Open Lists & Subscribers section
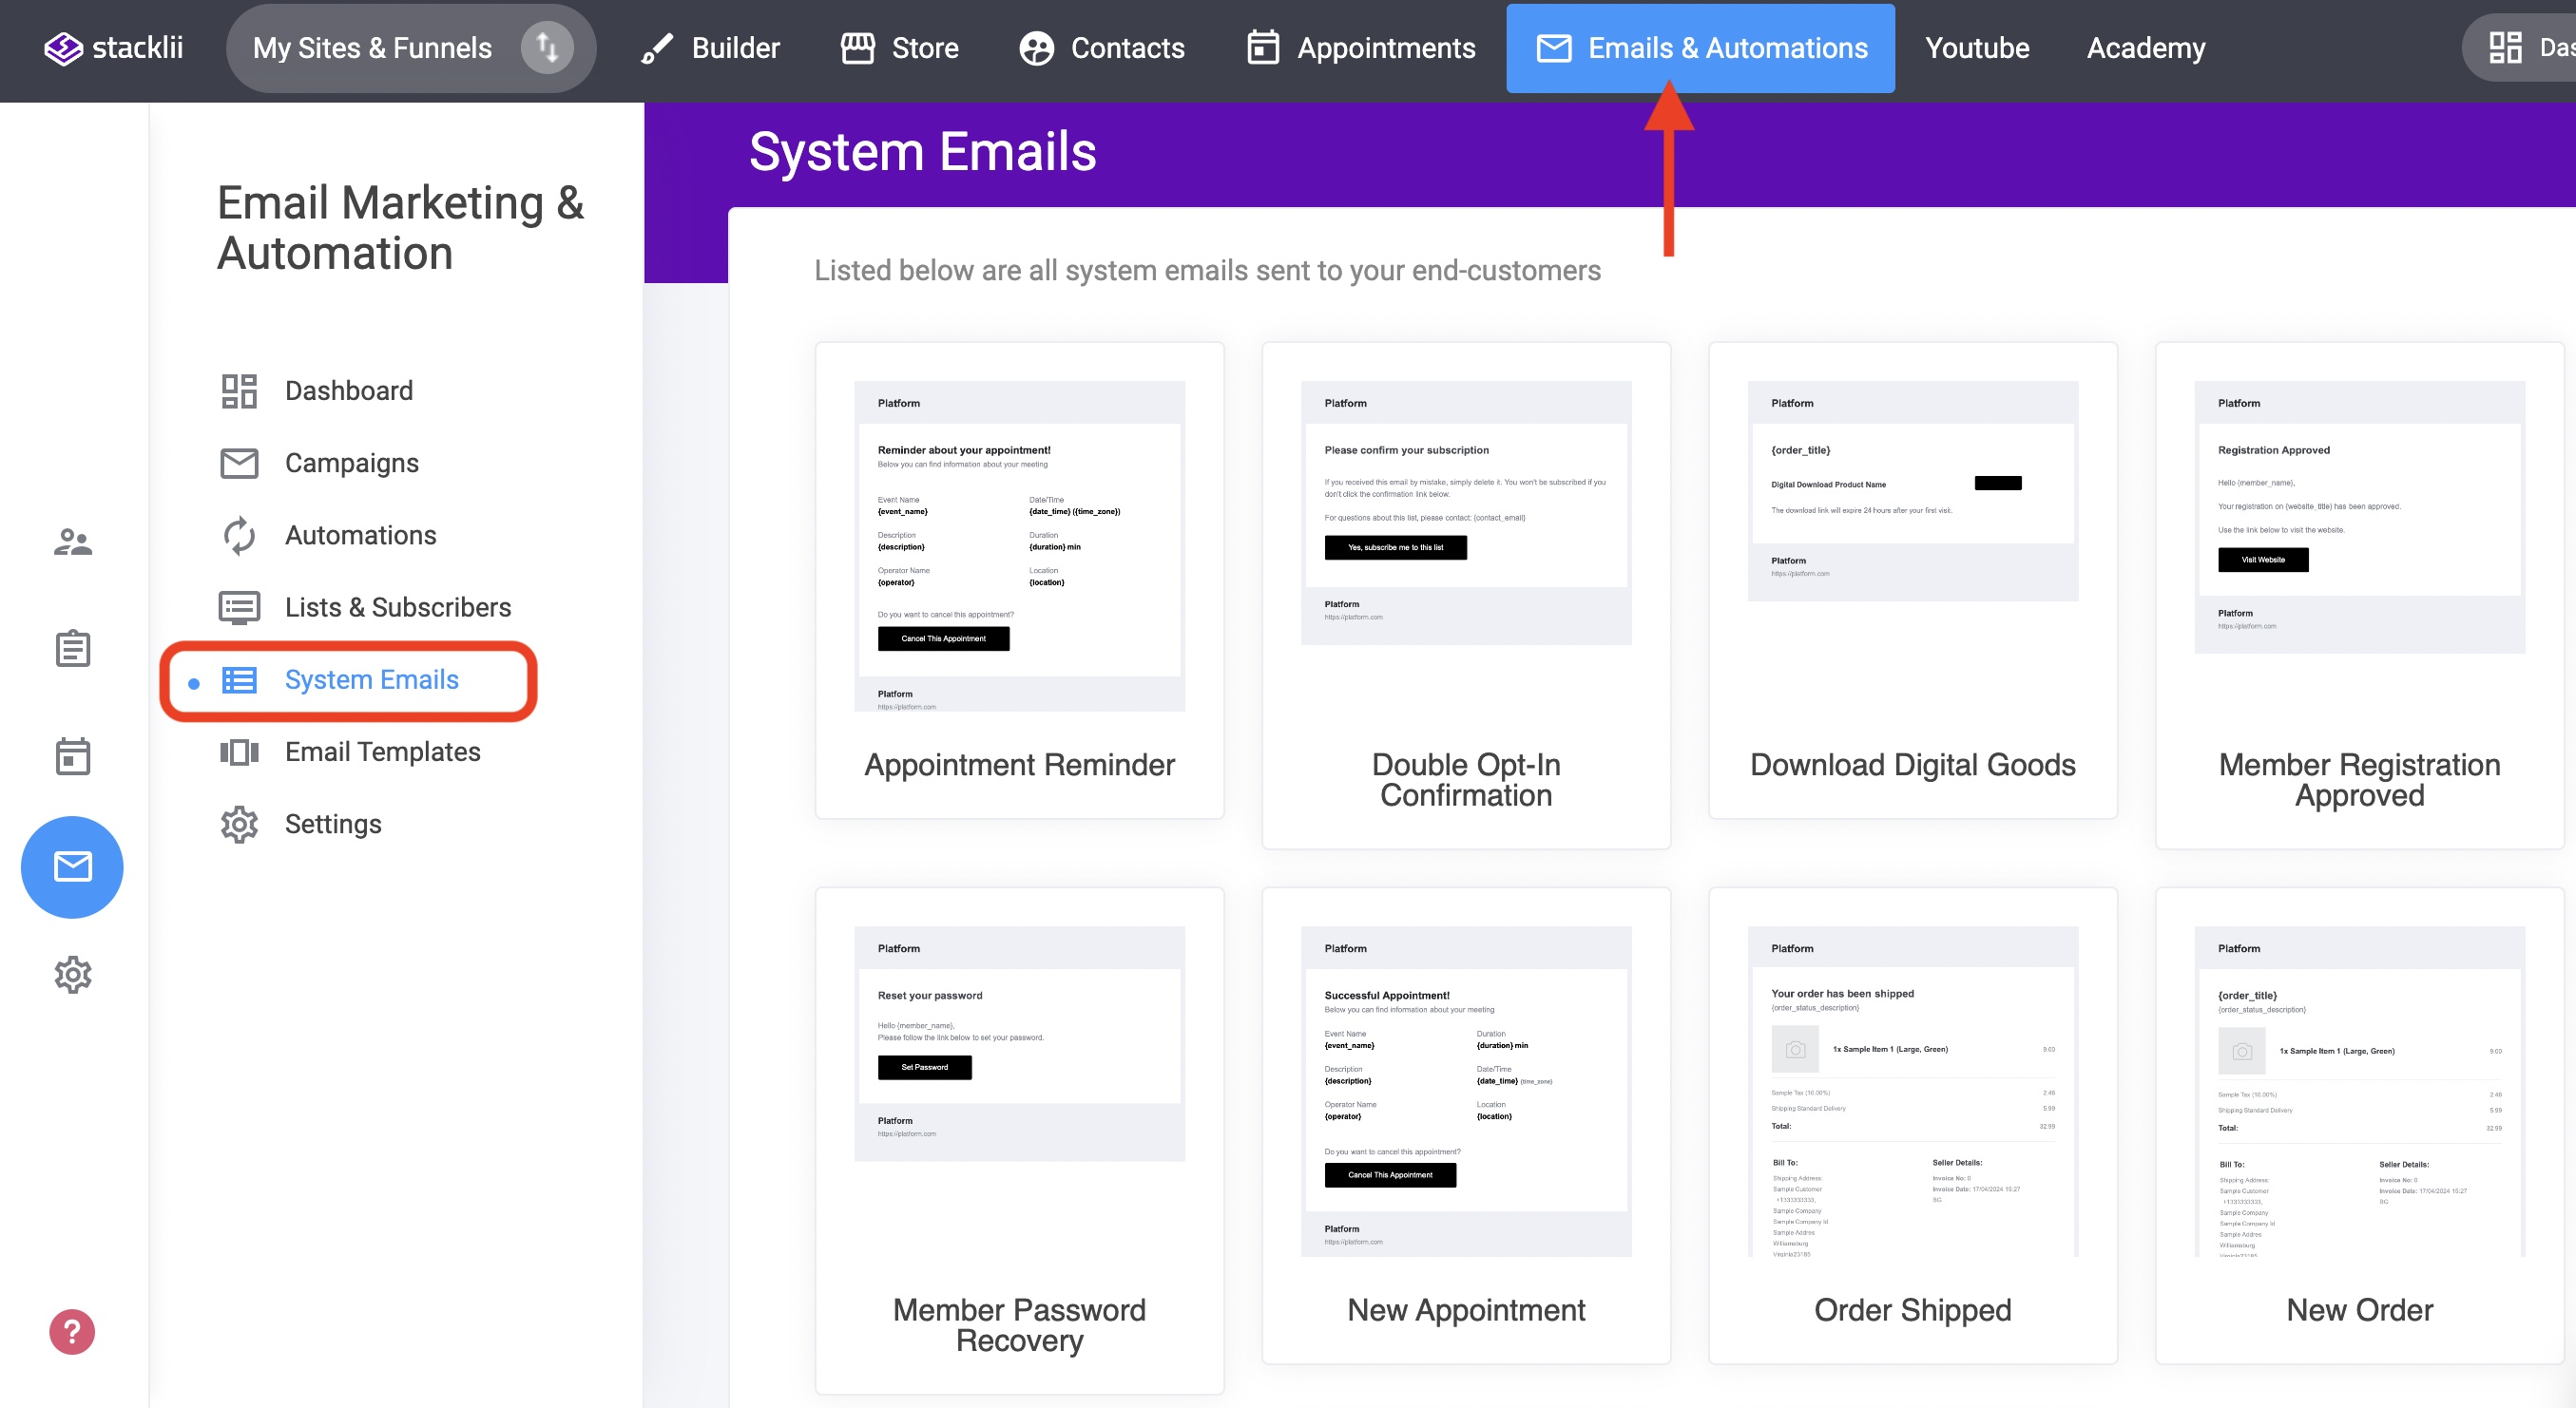2576x1408 pixels. point(397,608)
